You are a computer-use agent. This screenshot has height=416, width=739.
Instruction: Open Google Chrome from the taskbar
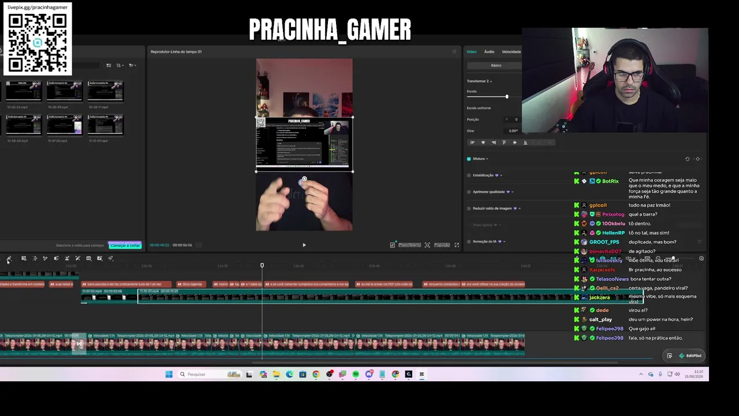pyautogui.click(x=316, y=374)
